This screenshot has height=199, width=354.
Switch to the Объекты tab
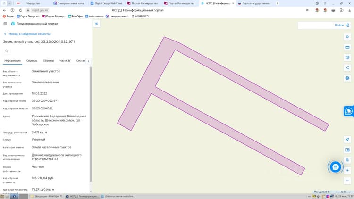point(48,61)
